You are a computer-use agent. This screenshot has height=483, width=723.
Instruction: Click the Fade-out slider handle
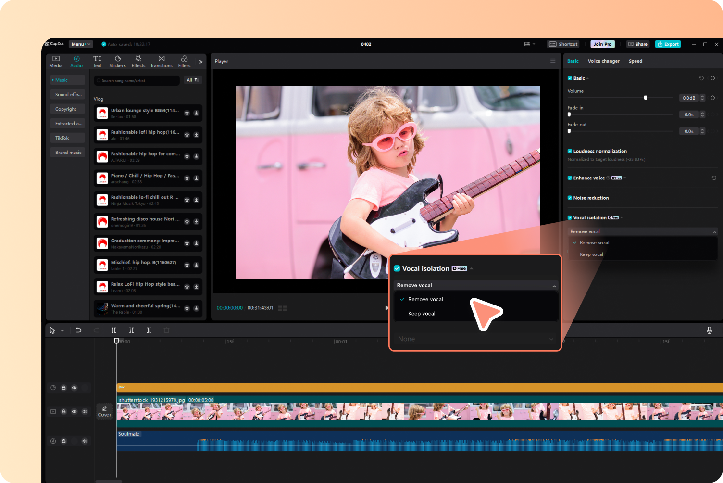569,131
